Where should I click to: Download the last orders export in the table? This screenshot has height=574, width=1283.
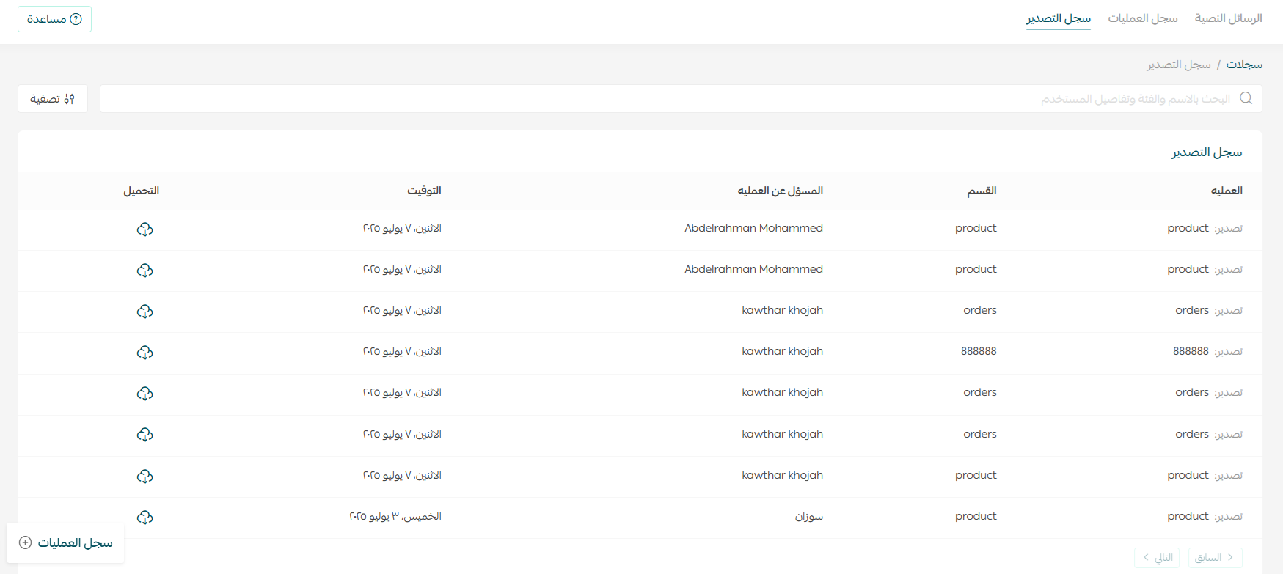[145, 435]
